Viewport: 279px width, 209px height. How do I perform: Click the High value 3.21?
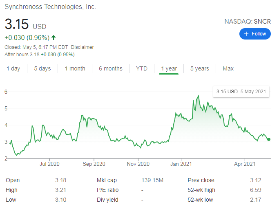61,190
